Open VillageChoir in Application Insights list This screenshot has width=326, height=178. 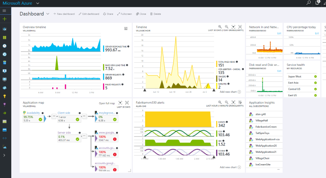[x=265, y=158]
